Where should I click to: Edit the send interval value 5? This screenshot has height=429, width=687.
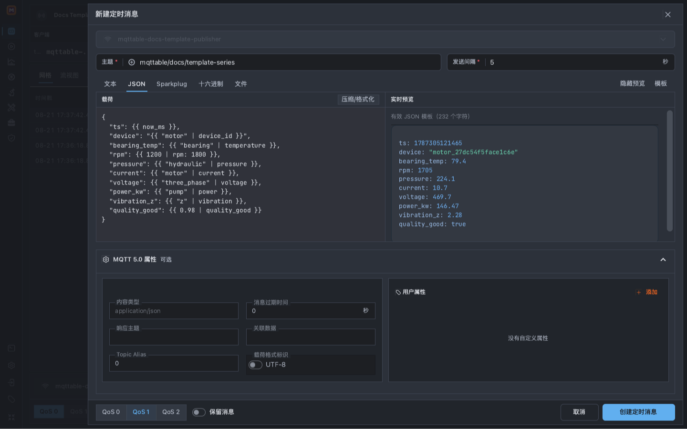tap(572, 62)
